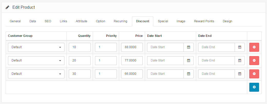
Task: Edit the Price field showing 77.0000
Action: (x=132, y=60)
